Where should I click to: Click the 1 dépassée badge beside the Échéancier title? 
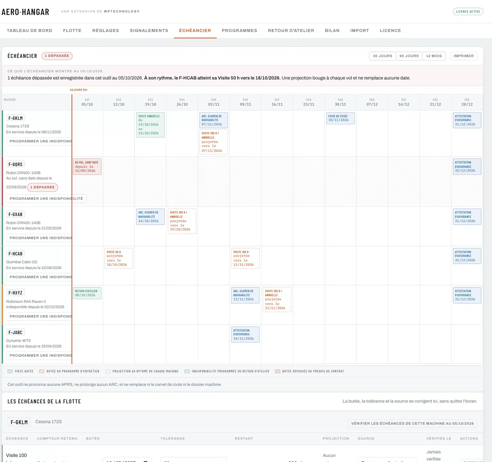tap(57, 56)
